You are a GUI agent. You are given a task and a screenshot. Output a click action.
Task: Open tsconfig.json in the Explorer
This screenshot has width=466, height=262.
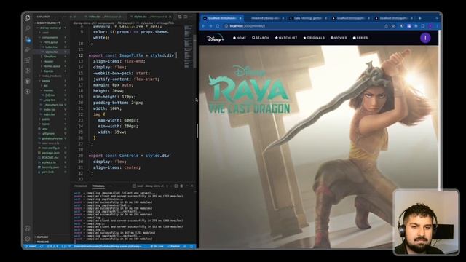tap(50, 167)
